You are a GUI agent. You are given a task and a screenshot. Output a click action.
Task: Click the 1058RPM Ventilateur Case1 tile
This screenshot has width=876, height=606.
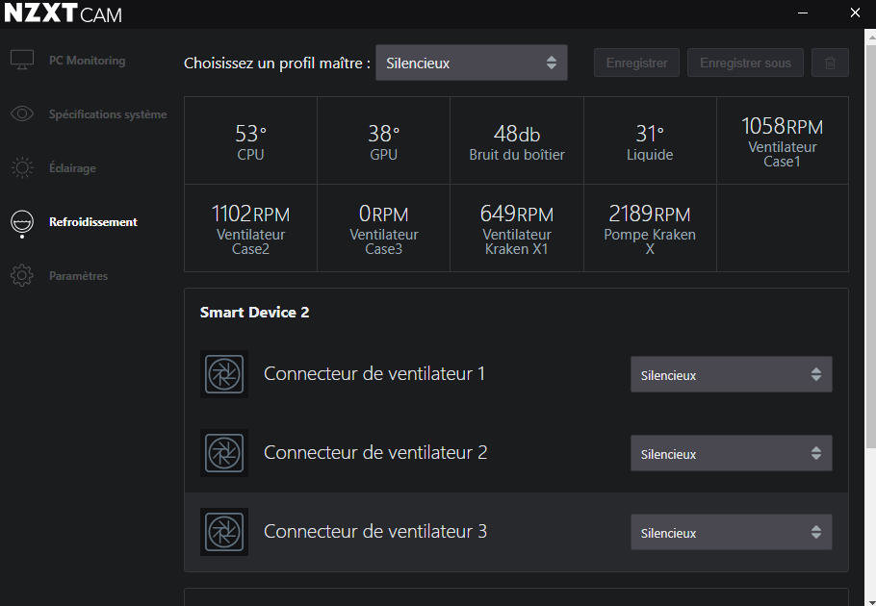click(782, 140)
